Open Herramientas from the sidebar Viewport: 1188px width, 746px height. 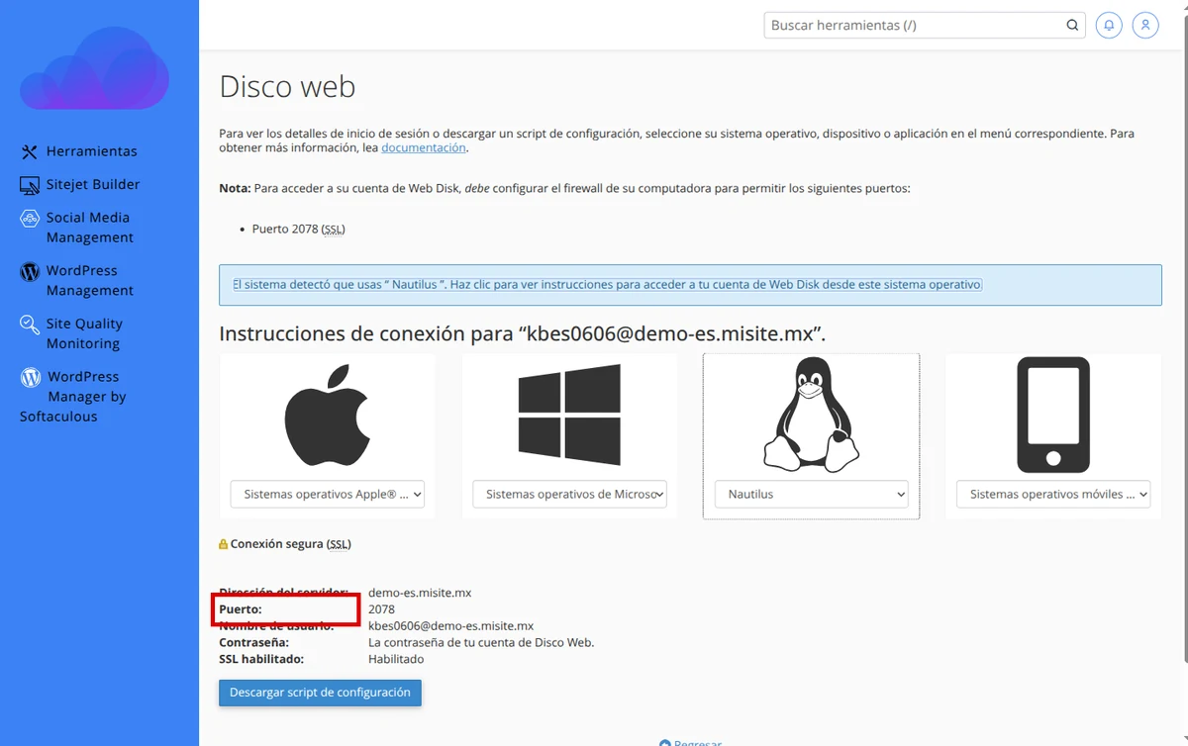pos(91,151)
